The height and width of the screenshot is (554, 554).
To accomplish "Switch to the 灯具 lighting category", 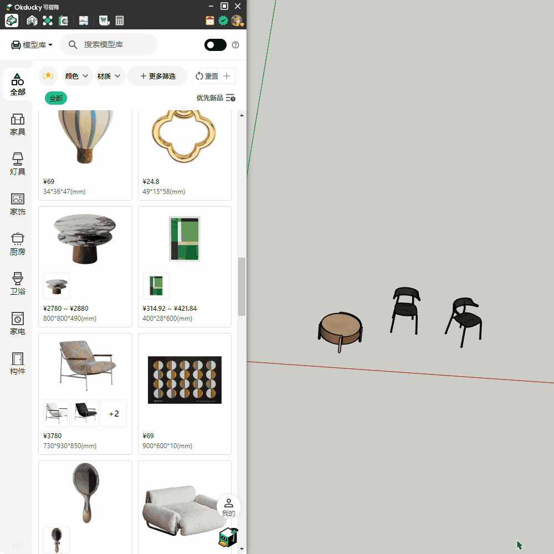I will click(18, 165).
